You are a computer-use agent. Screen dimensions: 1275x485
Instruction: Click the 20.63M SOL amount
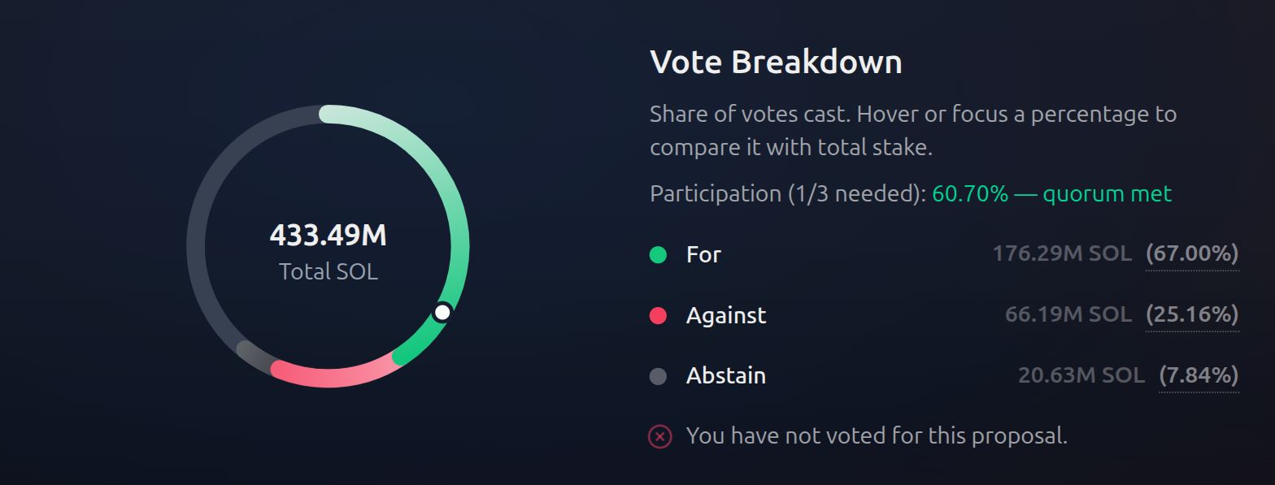coord(1081,375)
